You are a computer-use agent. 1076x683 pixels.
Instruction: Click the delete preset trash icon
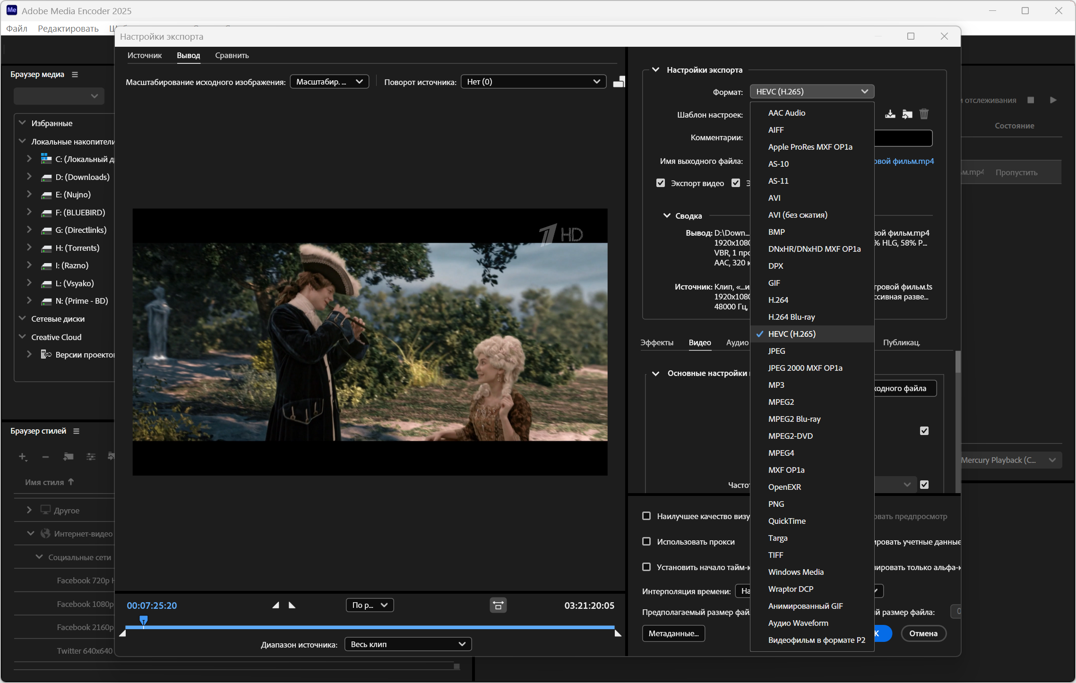[x=924, y=114]
